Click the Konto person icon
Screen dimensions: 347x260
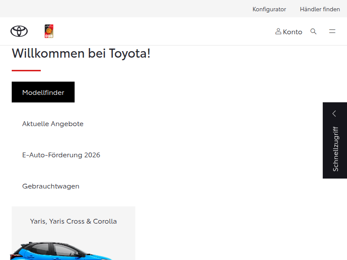[x=278, y=31]
